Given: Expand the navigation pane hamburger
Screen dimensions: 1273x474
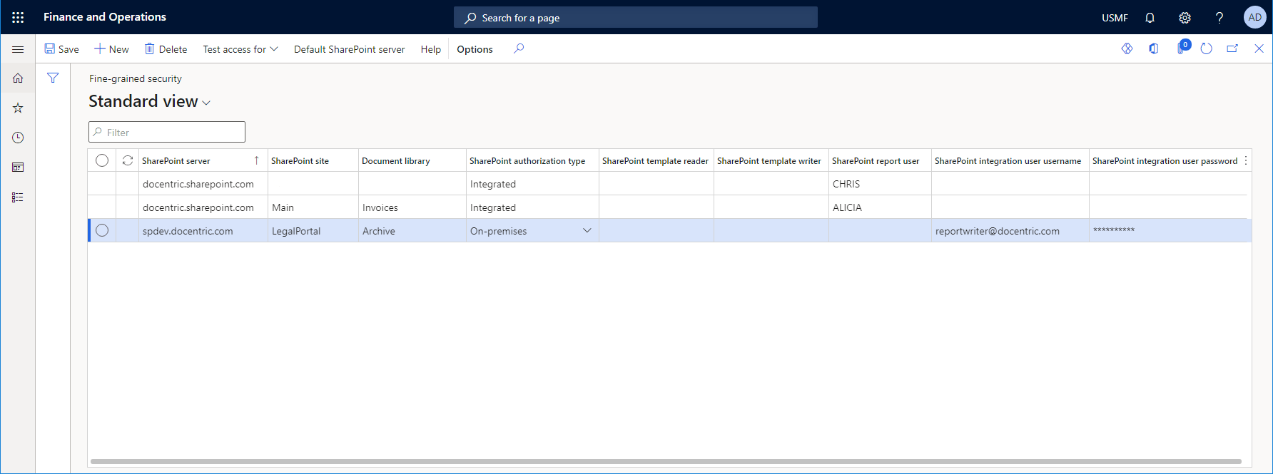Looking at the screenshot, I should (x=18, y=49).
